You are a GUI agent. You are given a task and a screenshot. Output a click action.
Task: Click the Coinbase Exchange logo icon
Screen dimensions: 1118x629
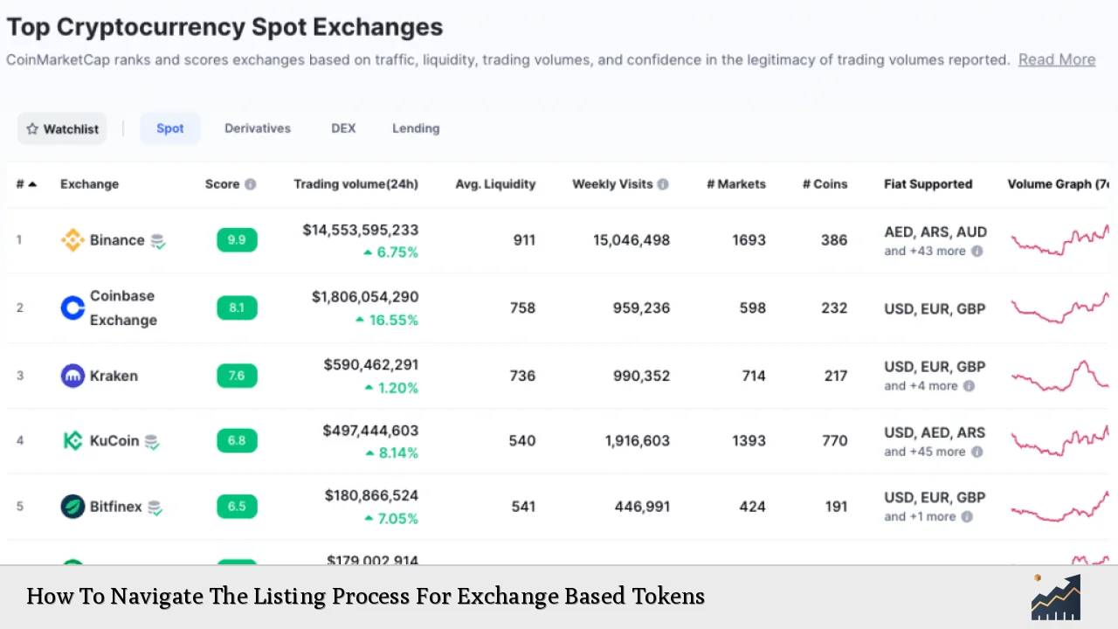point(72,308)
